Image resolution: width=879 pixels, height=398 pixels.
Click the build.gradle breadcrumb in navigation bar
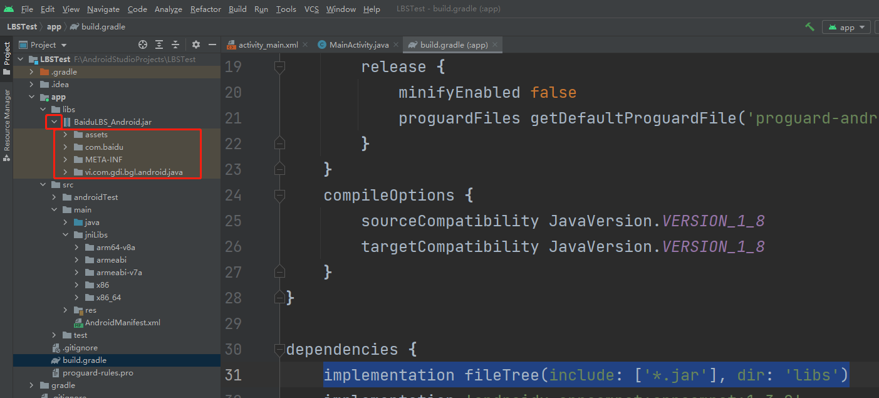(x=98, y=27)
